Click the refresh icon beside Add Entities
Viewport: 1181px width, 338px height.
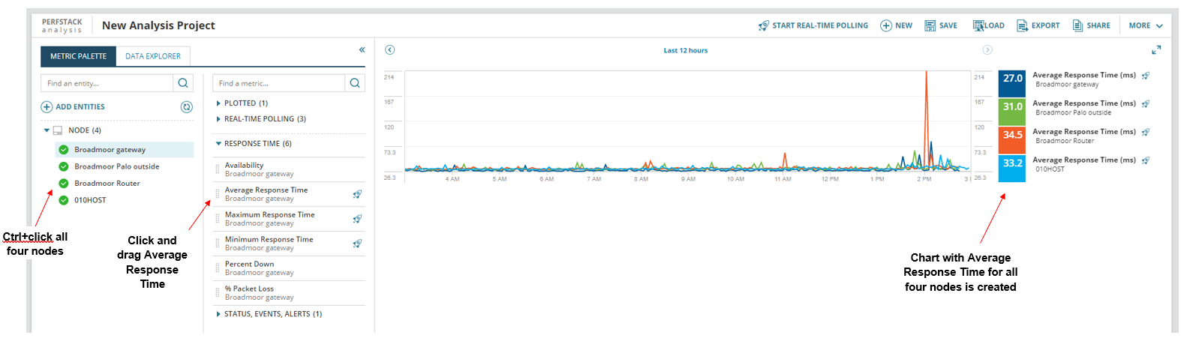(x=187, y=107)
